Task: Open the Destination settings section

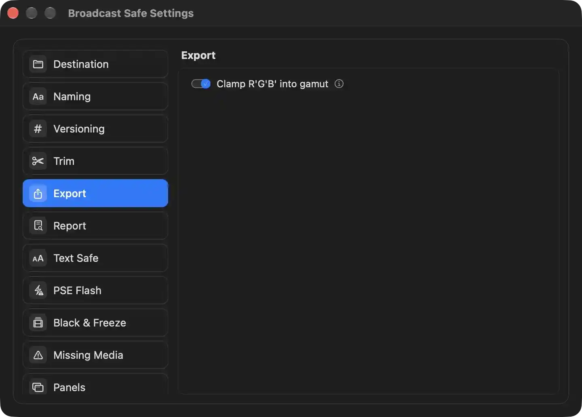Action: pyautogui.click(x=95, y=64)
